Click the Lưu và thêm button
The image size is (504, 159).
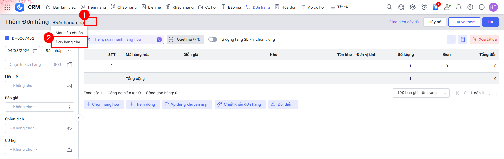coord(464,22)
